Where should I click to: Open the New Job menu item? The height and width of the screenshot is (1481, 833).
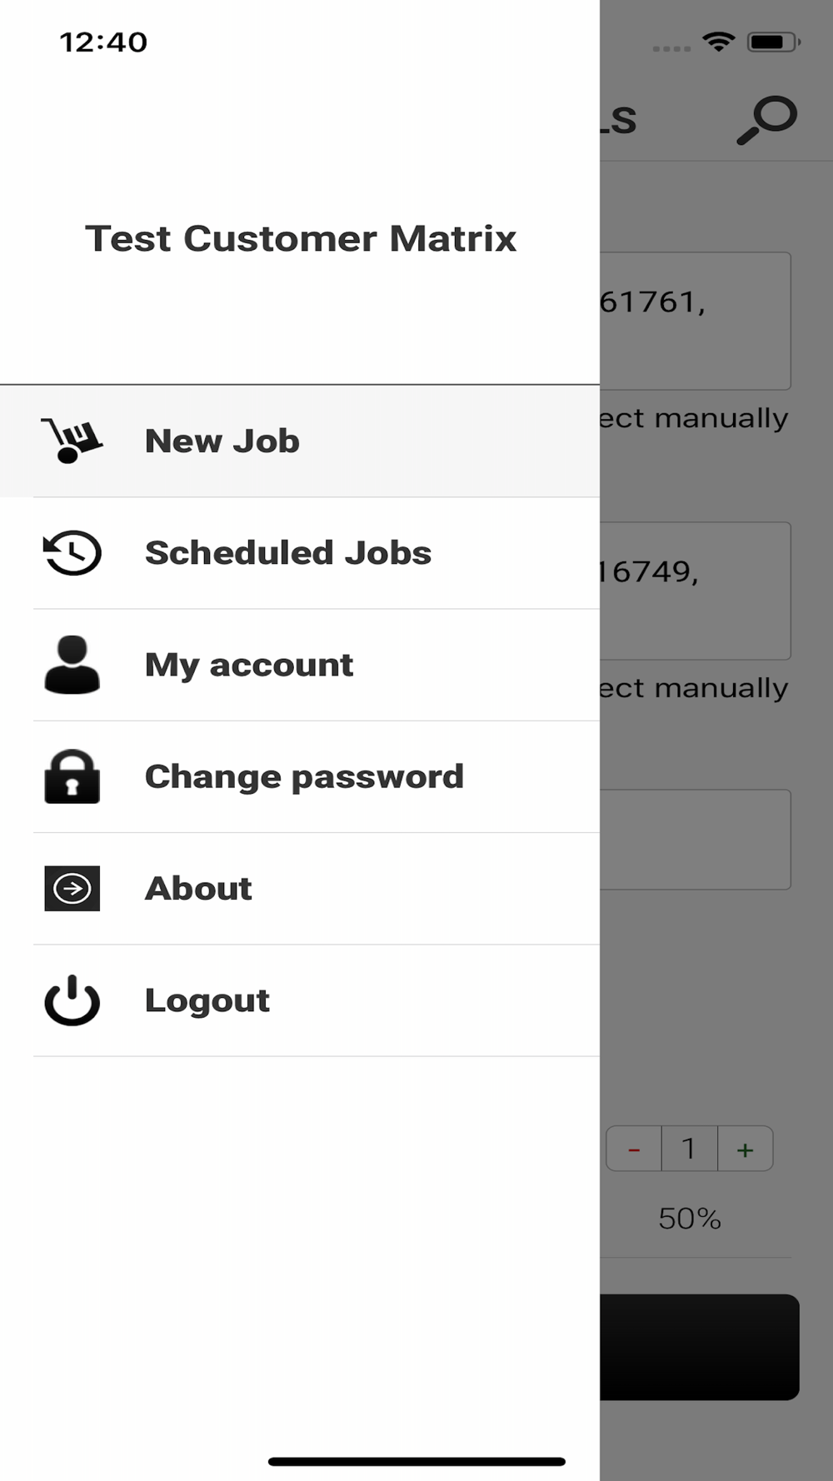click(222, 441)
